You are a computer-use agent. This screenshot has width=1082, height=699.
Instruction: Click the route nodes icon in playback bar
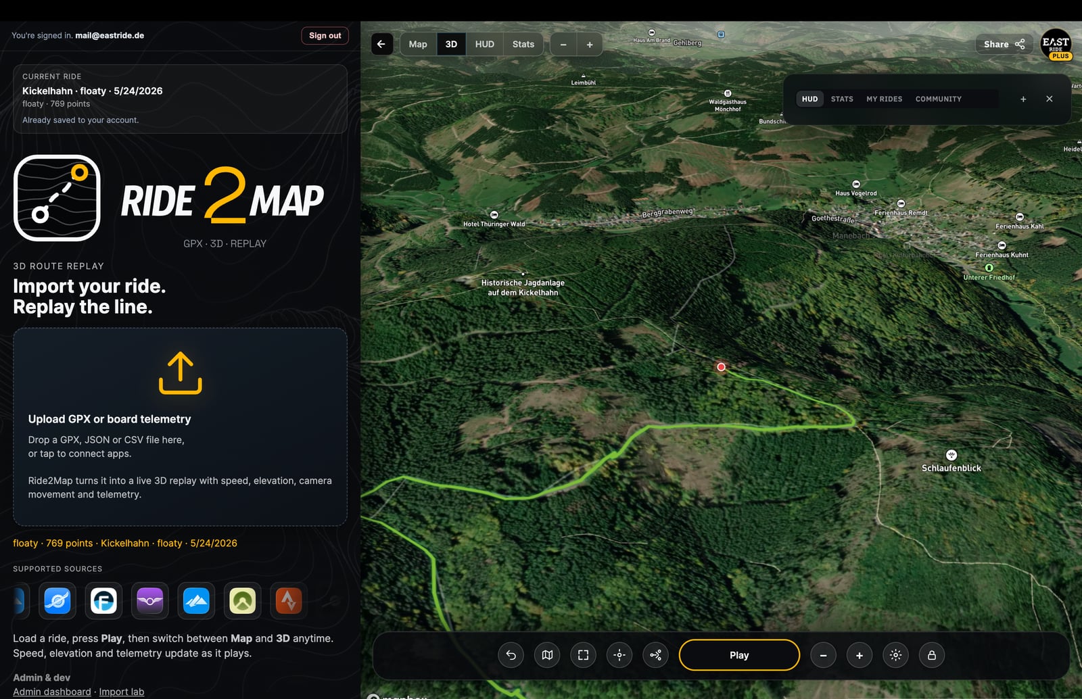(x=655, y=655)
